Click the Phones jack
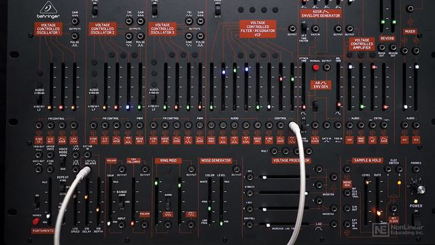The image size is (435, 245). pyautogui.click(x=415, y=169)
